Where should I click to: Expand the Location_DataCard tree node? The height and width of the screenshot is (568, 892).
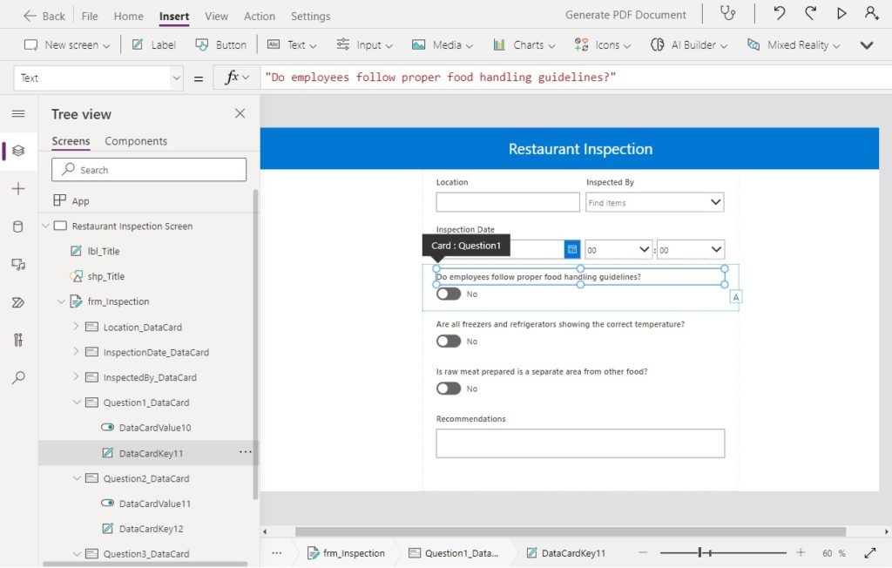click(x=76, y=327)
